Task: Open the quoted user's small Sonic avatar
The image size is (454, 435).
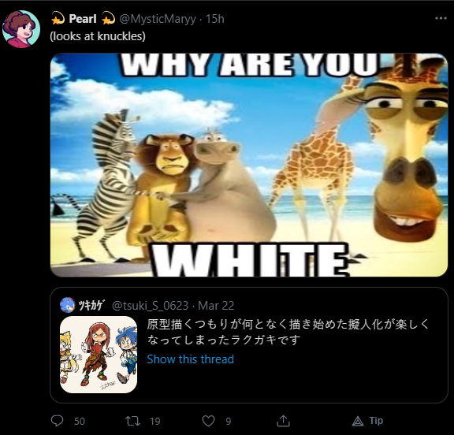Action: click(x=68, y=305)
